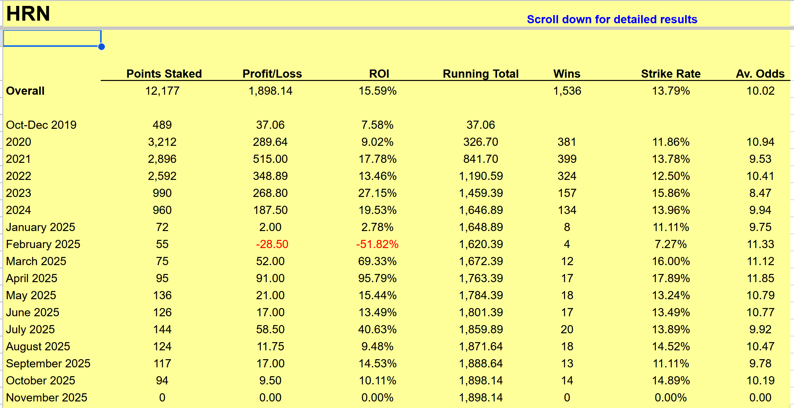Click the February 2025 row label
The image size is (794, 408).
pyautogui.click(x=43, y=244)
